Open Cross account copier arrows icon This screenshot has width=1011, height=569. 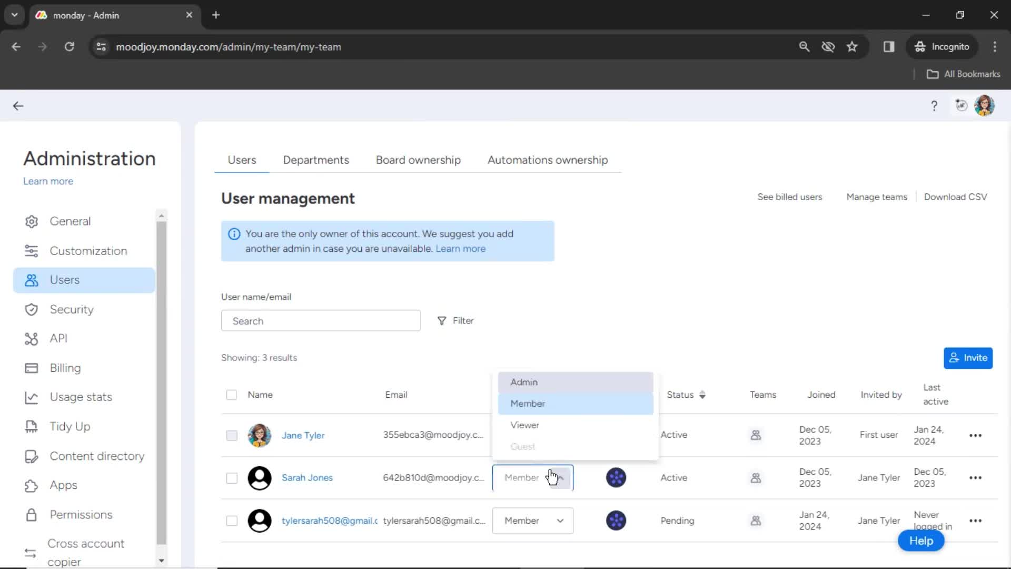click(31, 553)
